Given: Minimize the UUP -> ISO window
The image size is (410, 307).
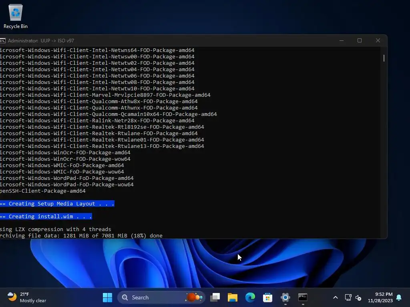Looking at the screenshot, I should coord(342,40).
